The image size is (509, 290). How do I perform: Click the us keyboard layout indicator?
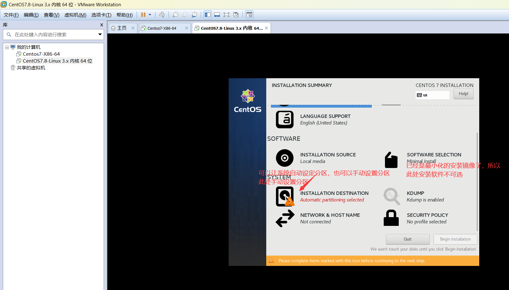point(432,95)
